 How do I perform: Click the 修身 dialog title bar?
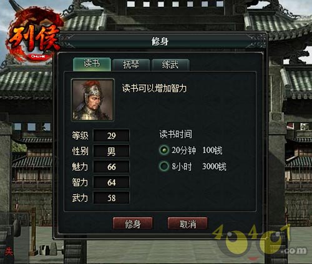pos(160,41)
